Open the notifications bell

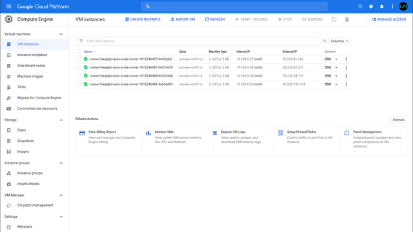(381, 6)
